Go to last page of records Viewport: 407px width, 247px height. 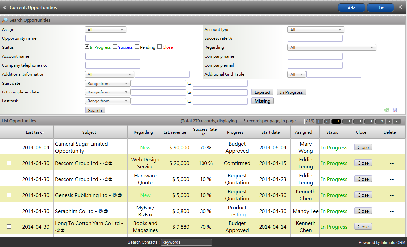397,121
